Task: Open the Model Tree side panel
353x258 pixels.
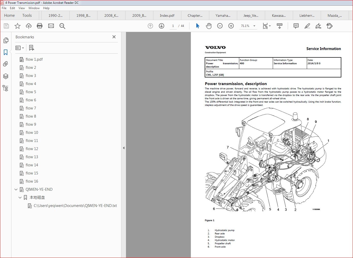Action: (6, 88)
